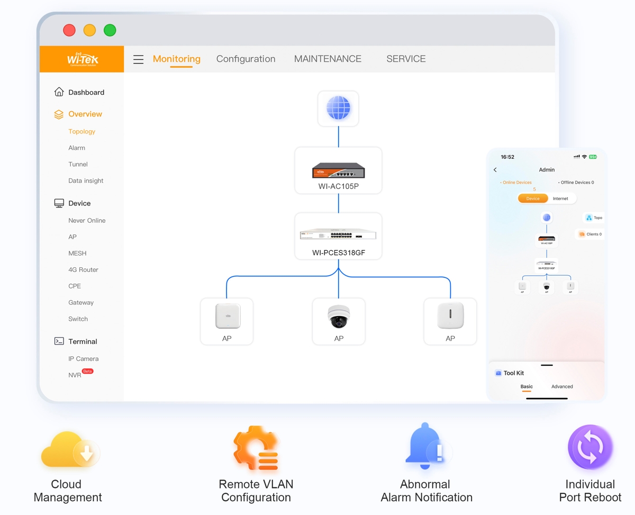The height and width of the screenshot is (515, 635).
Task: Open the Alarm sidebar link
Action: (77, 148)
